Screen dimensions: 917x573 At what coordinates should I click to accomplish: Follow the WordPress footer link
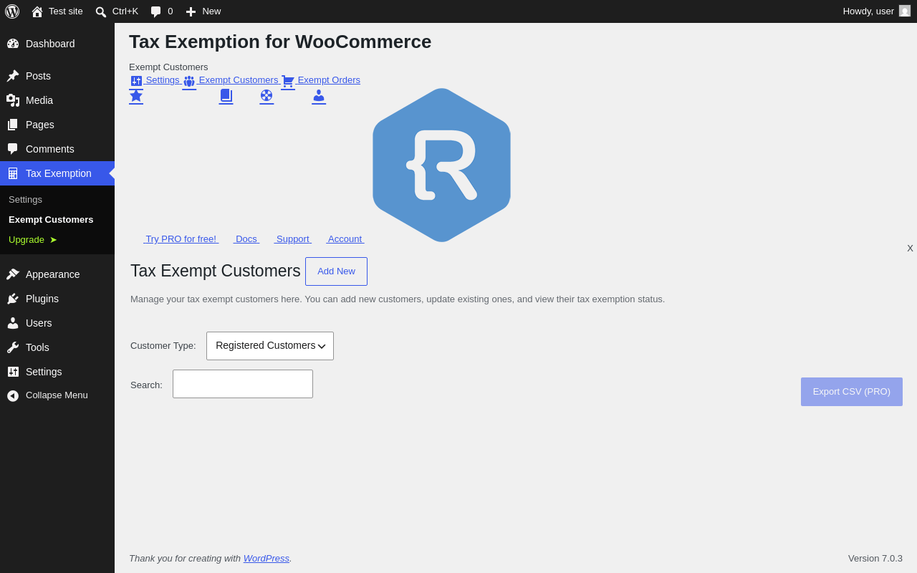point(267,559)
